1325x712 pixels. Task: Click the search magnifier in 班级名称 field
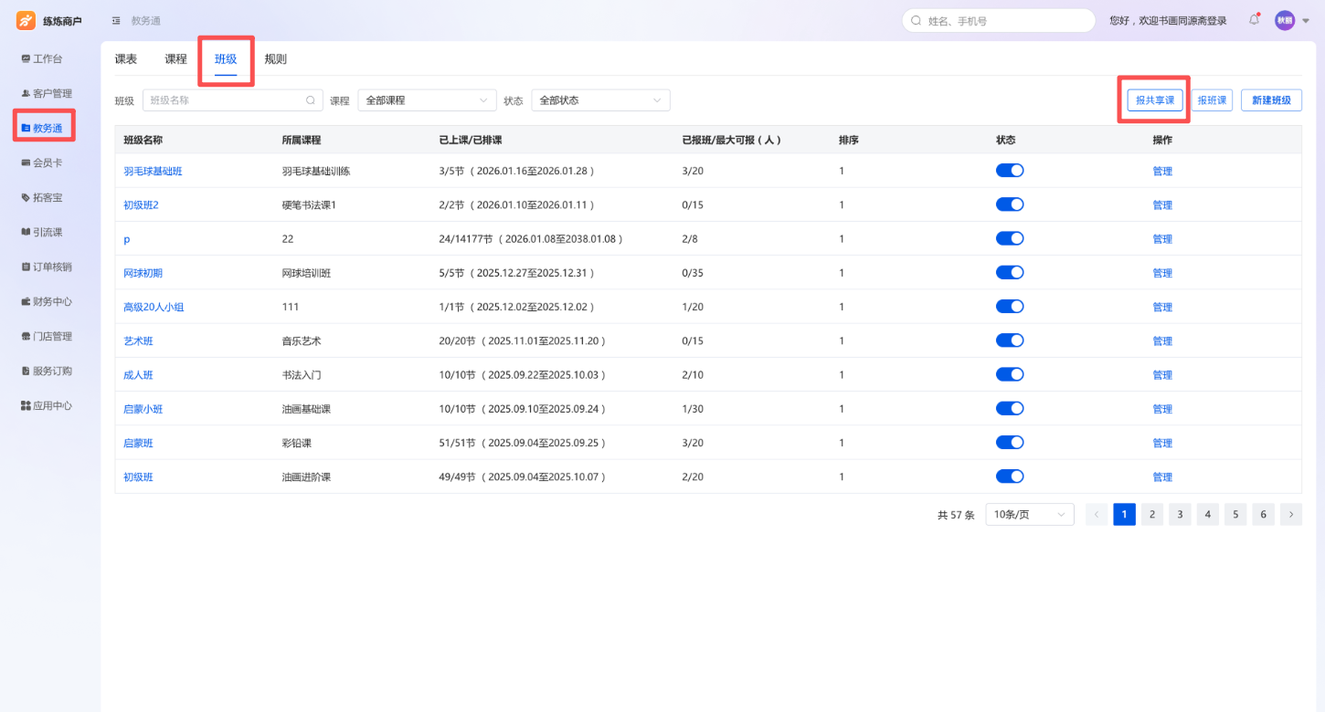pyautogui.click(x=311, y=100)
